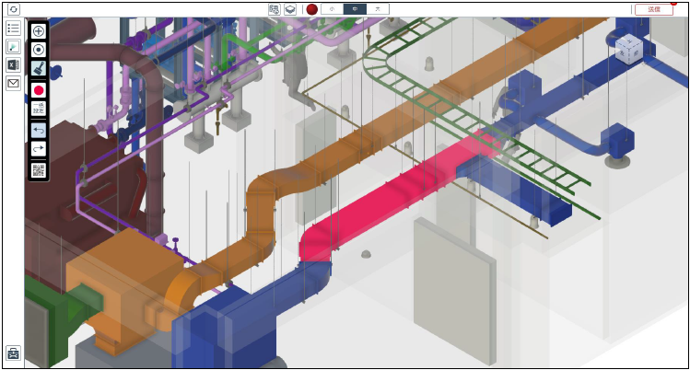
Task: Click the mail envelope icon
Action: (14, 83)
